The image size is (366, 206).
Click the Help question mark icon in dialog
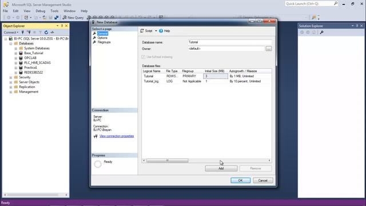(161, 31)
